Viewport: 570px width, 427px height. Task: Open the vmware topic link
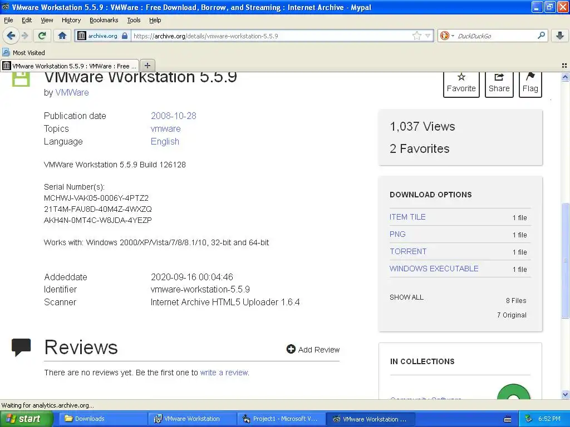165,128
